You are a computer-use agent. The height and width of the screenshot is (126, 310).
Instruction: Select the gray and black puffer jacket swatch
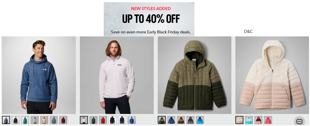tap(190, 120)
